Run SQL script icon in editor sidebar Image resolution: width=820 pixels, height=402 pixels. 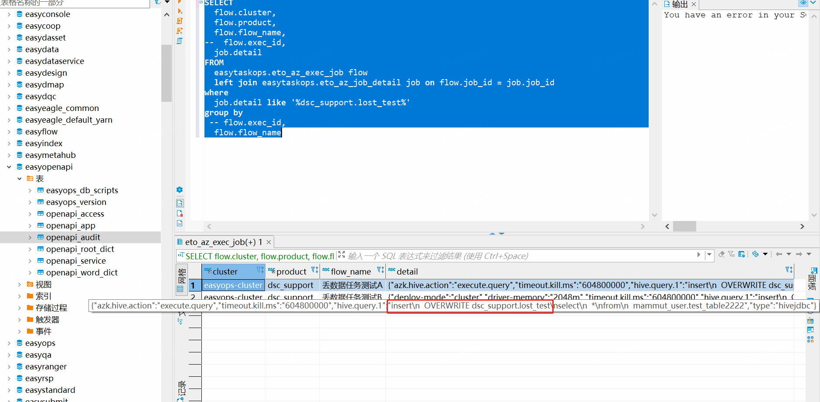(180, 21)
